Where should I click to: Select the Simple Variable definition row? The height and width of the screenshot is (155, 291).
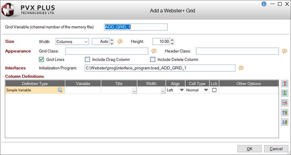click(35, 90)
